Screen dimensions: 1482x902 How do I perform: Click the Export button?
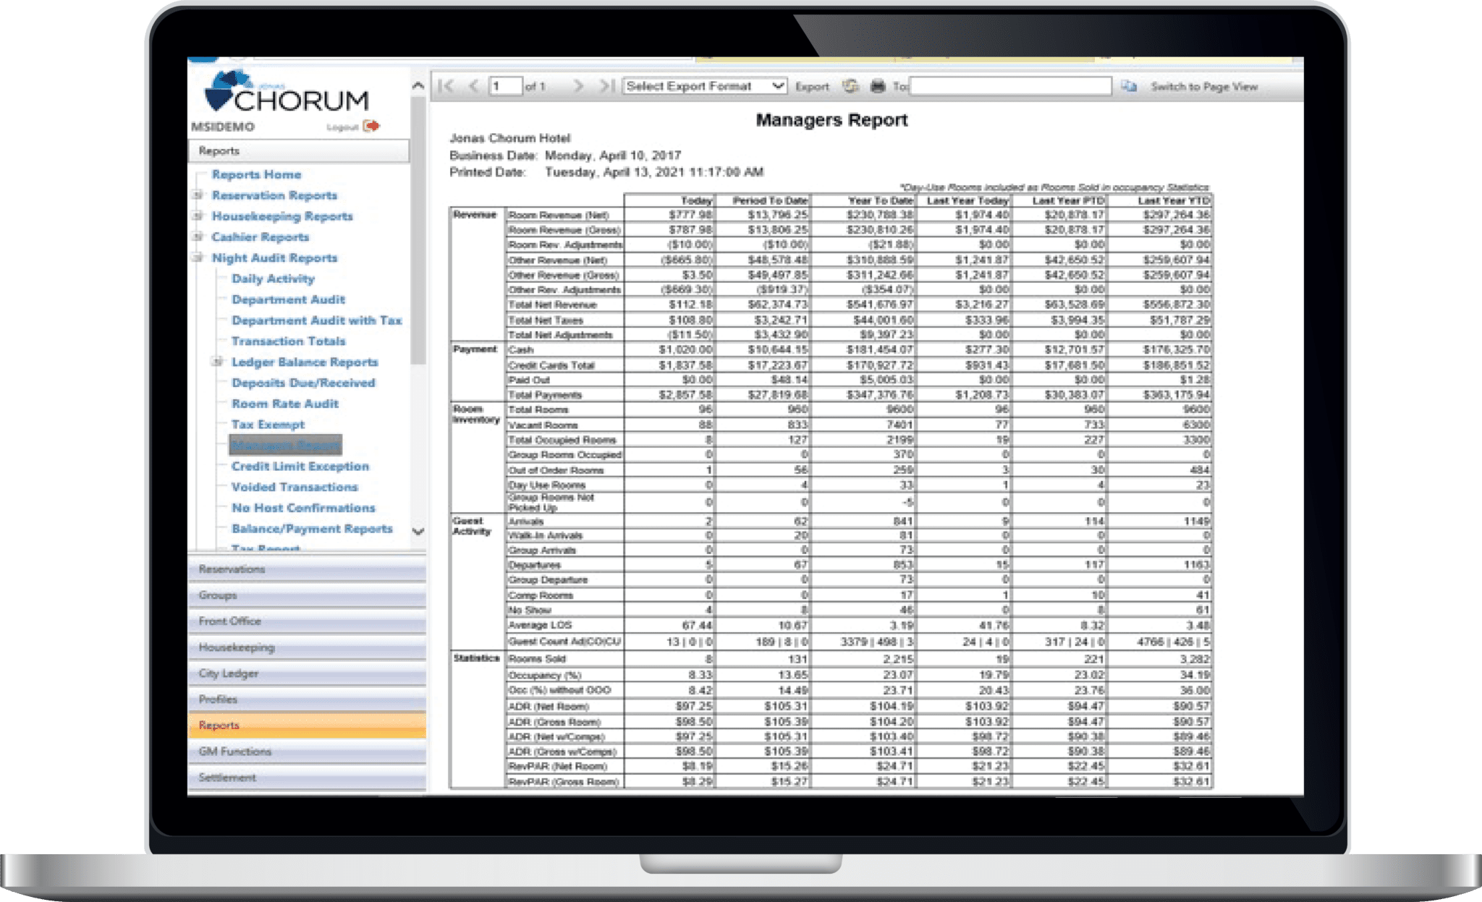coord(812,87)
